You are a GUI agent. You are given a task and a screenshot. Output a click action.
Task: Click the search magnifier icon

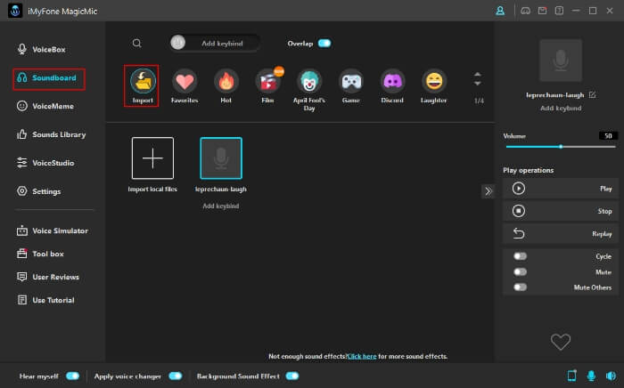click(137, 43)
